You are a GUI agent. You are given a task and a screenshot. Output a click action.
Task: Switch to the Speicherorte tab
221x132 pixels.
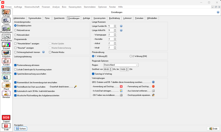pos(59,18)
